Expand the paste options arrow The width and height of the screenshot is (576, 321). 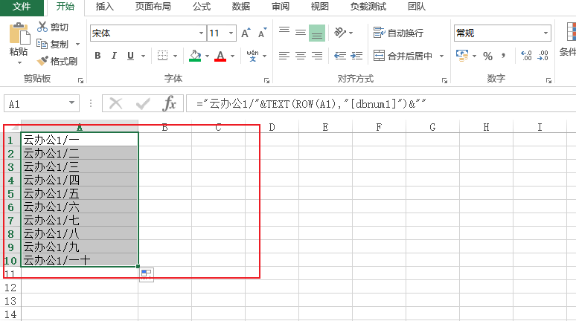pyautogui.click(x=19, y=62)
